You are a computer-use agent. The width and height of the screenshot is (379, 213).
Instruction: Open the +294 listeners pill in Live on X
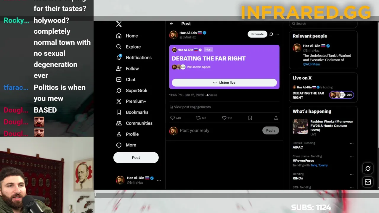341,95
